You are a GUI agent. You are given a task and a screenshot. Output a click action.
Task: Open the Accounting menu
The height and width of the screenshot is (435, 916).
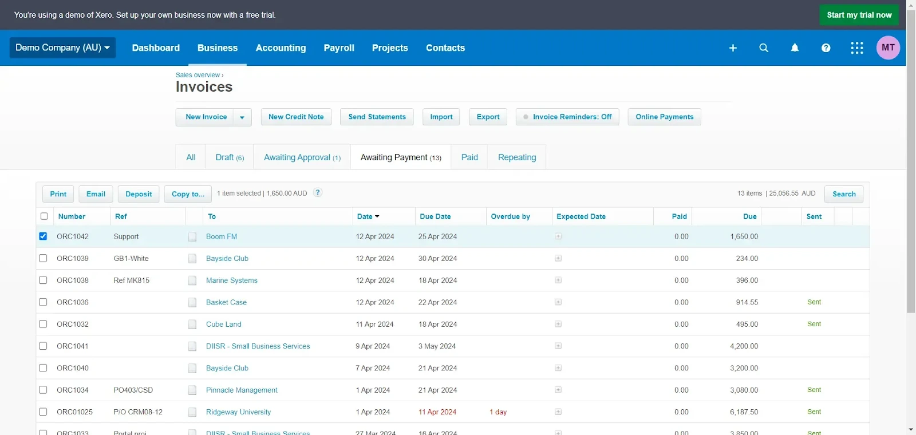281,48
